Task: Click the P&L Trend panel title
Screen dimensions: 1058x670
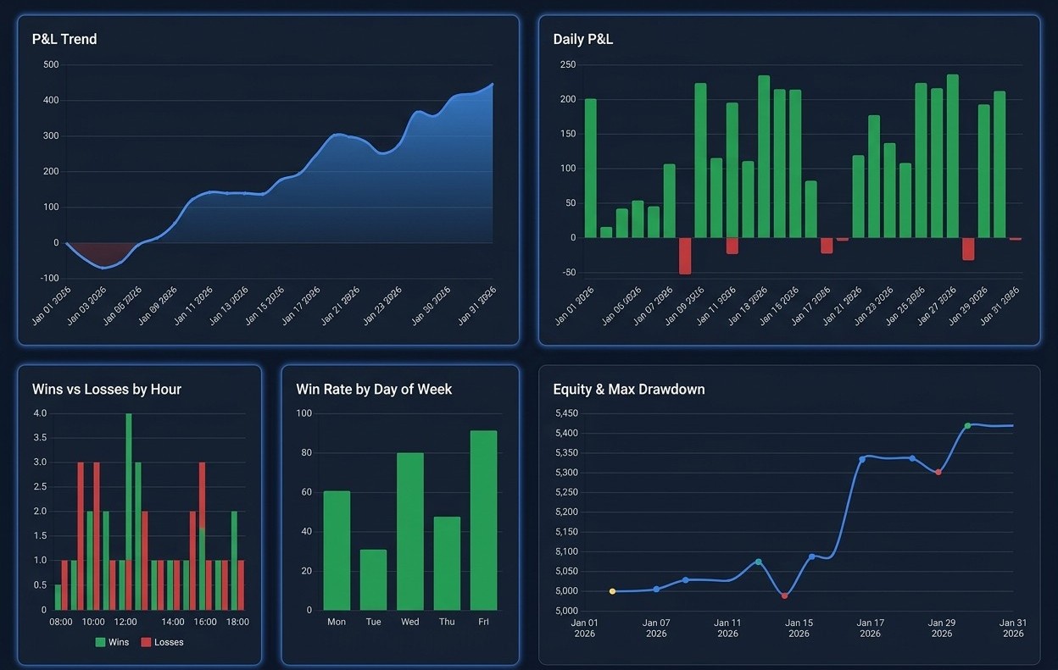Action: 64,39
